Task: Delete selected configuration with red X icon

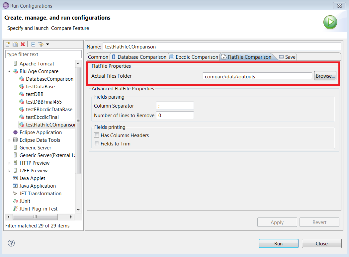Action: click(x=23, y=44)
